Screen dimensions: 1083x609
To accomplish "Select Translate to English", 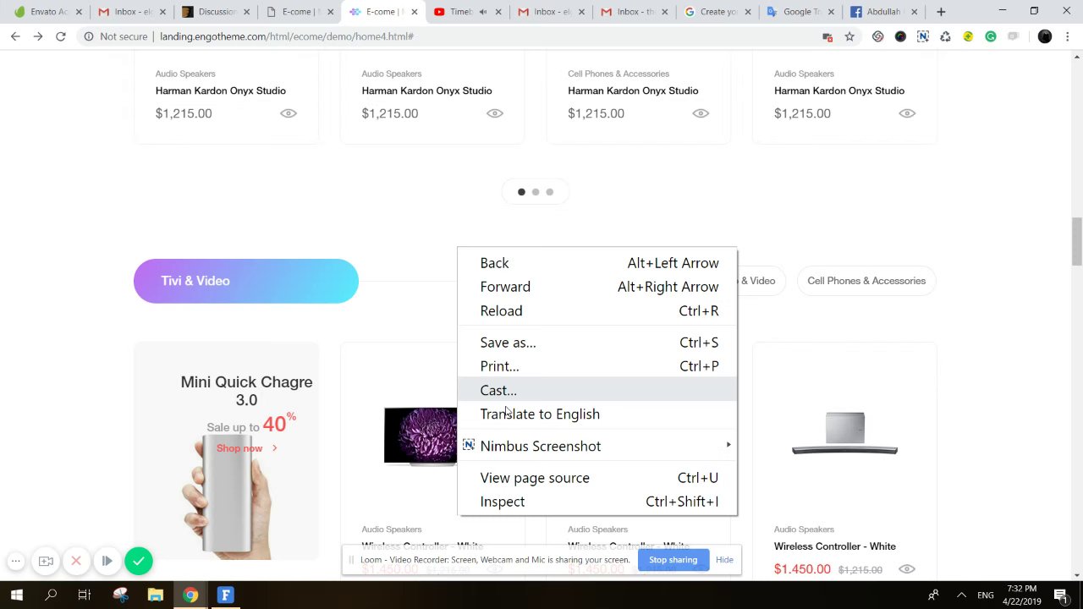I will [597, 414].
